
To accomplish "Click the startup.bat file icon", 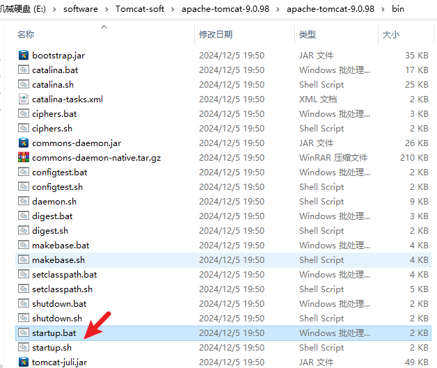I will tap(24, 333).
